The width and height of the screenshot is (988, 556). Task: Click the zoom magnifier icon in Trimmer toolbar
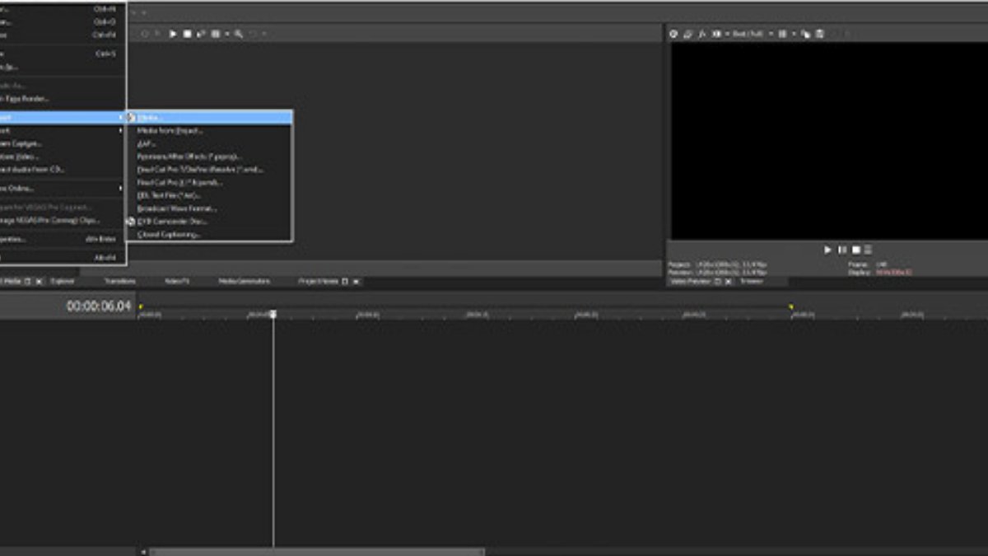(x=238, y=34)
